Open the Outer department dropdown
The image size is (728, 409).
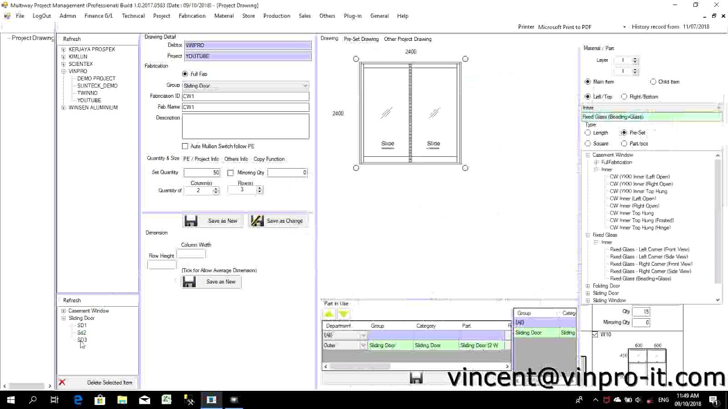click(x=363, y=345)
